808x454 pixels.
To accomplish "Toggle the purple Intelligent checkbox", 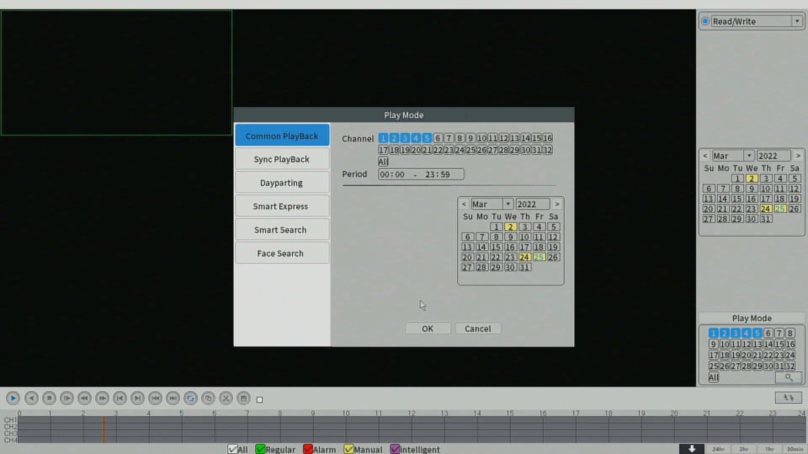I will (395, 449).
